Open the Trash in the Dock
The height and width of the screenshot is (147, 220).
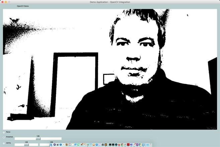[151, 145]
